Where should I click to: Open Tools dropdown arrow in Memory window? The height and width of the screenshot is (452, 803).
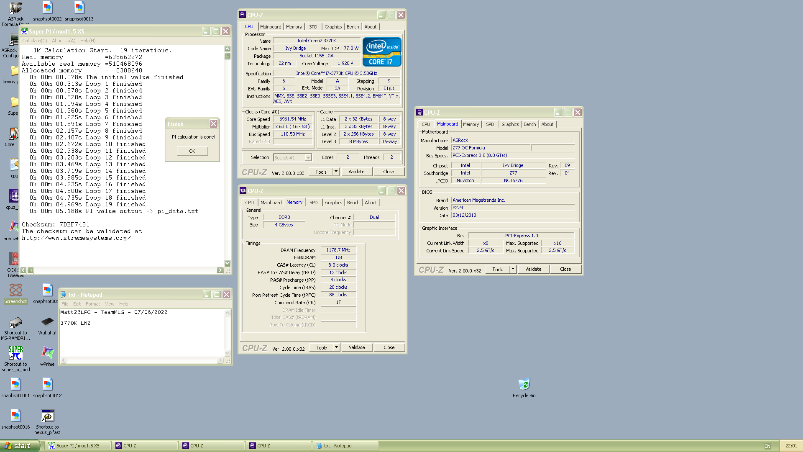click(336, 347)
